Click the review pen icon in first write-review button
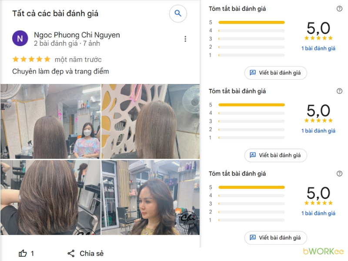This screenshot has width=348, height=261. point(252,73)
